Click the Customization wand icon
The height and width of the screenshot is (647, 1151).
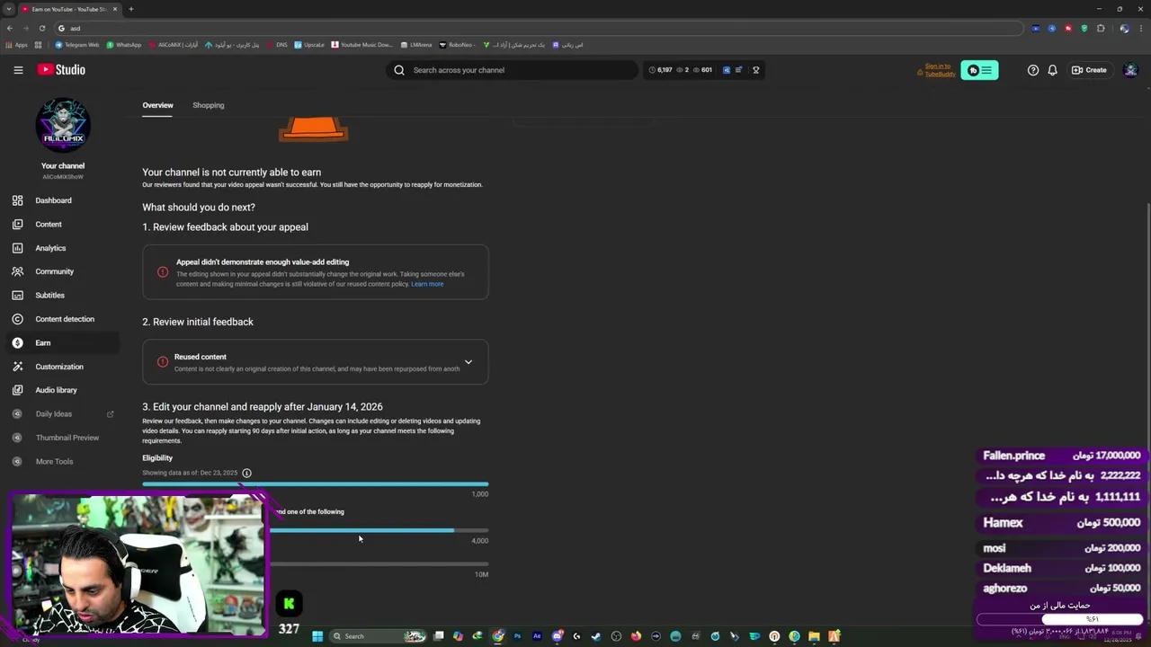[17, 367]
